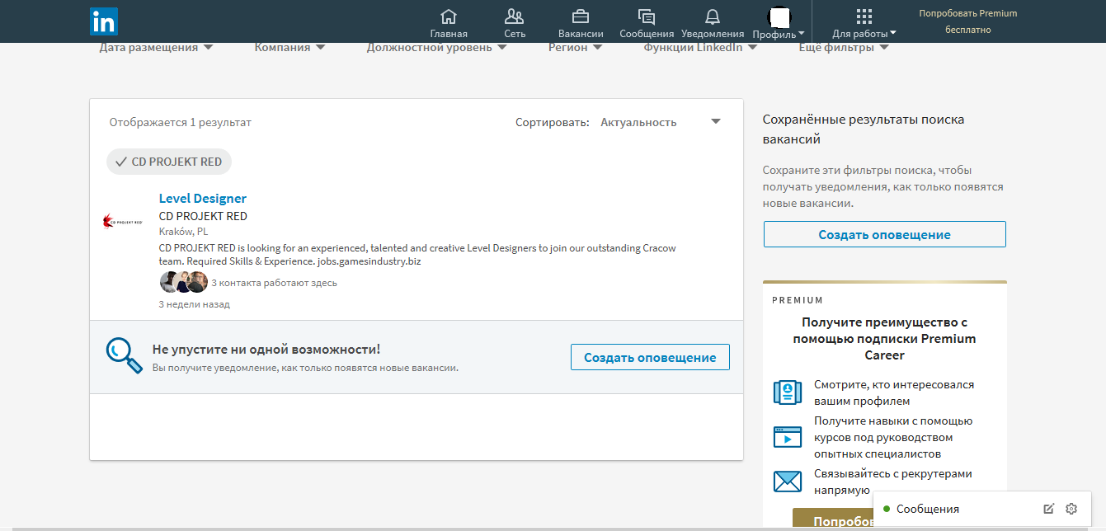The image size is (1106, 531).
Task: Click Не упустите ни одной возможности heading
Action: (x=266, y=349)
